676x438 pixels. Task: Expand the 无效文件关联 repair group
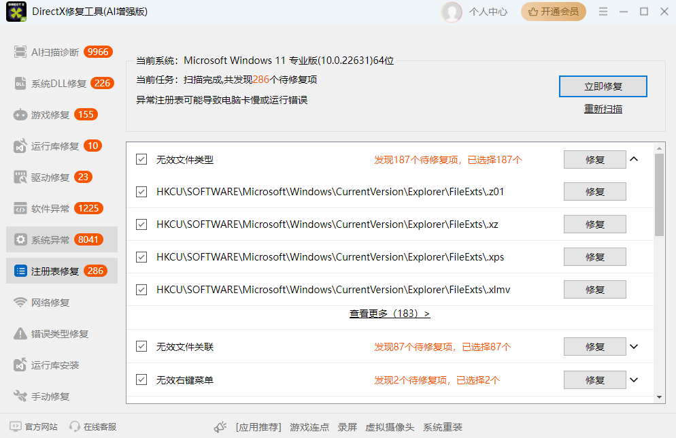[634, 346]
